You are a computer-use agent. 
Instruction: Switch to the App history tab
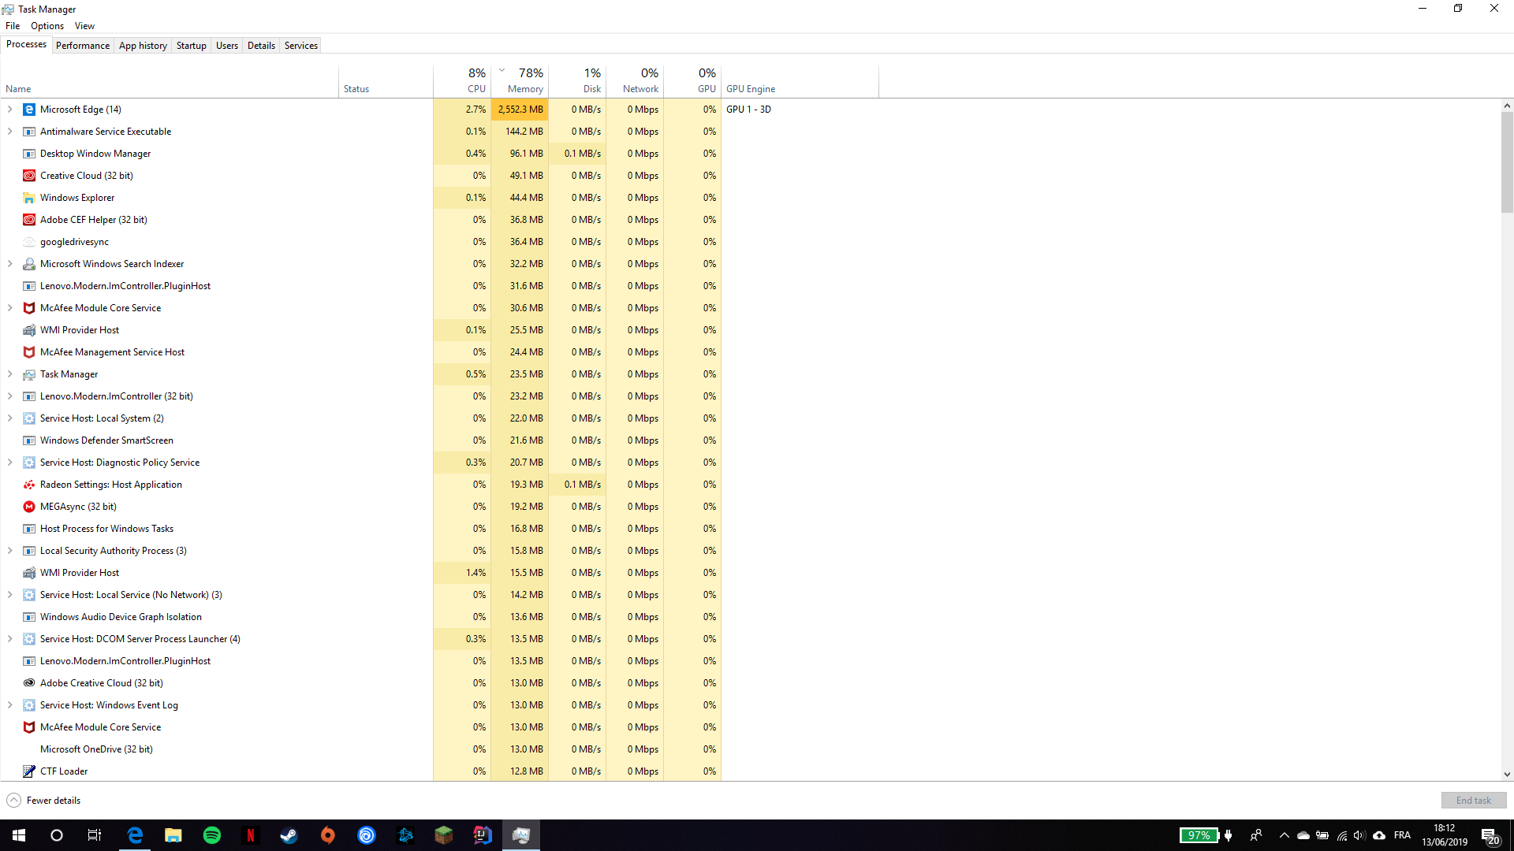coord(143,46)
